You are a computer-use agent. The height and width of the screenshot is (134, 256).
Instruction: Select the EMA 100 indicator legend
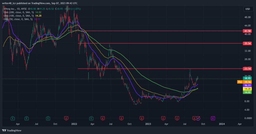(22, 16)
